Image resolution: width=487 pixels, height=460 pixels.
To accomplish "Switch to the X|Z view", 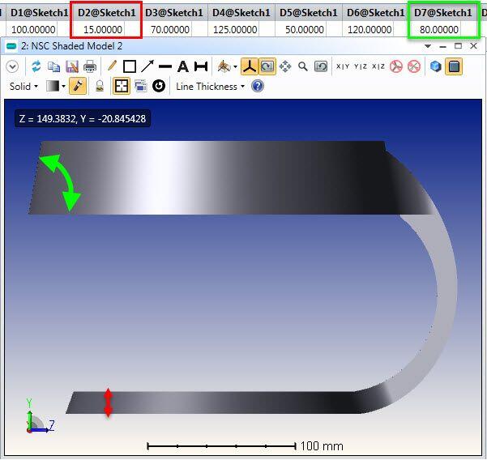I will tap(378, 66).
